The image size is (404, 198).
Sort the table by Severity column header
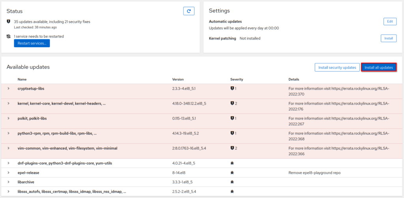[237, 79]
